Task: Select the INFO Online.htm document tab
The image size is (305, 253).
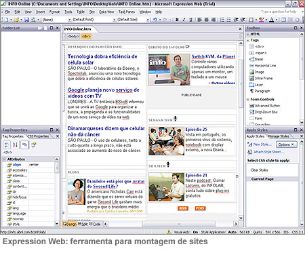Action: point(78,29)
